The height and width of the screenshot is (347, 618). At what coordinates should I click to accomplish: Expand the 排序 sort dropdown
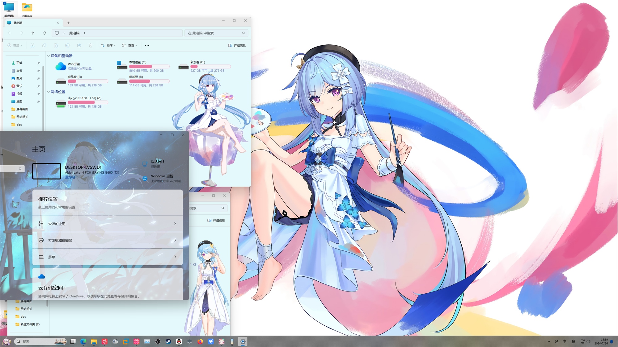point(108,45)
